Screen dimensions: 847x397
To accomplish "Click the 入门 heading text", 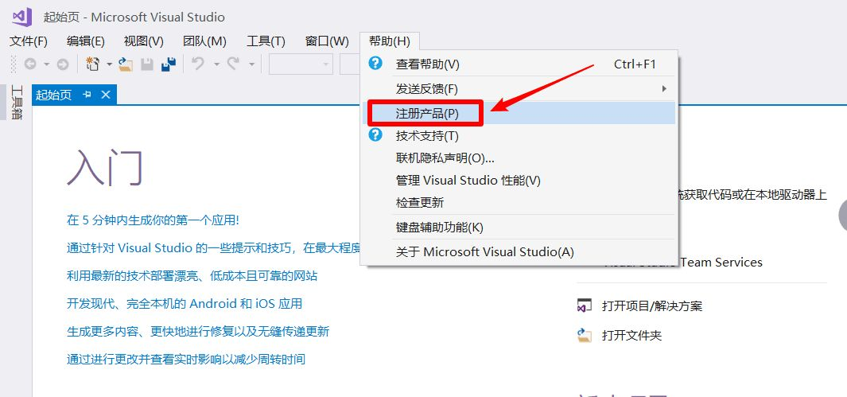I will coord(105,167).
